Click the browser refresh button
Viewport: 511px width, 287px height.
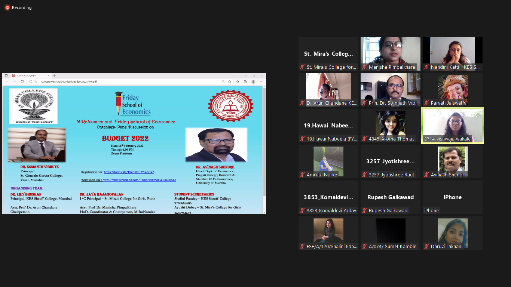pyautogui.click(x=22, y=81)
